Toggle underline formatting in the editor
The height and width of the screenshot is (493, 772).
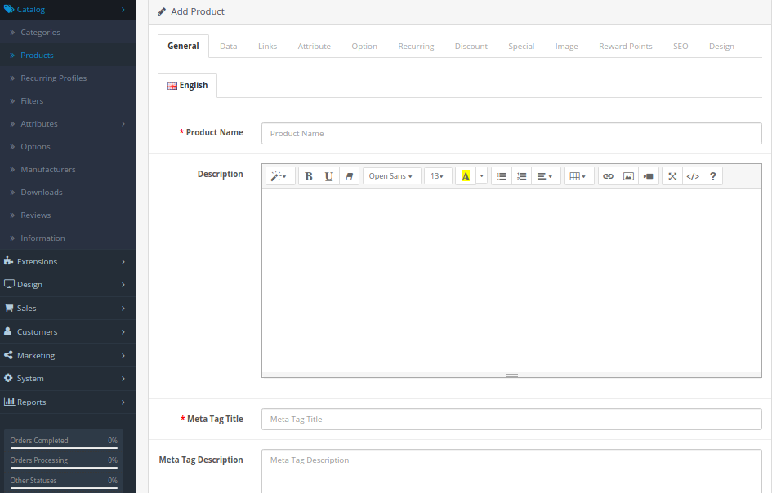click(328, 175)
